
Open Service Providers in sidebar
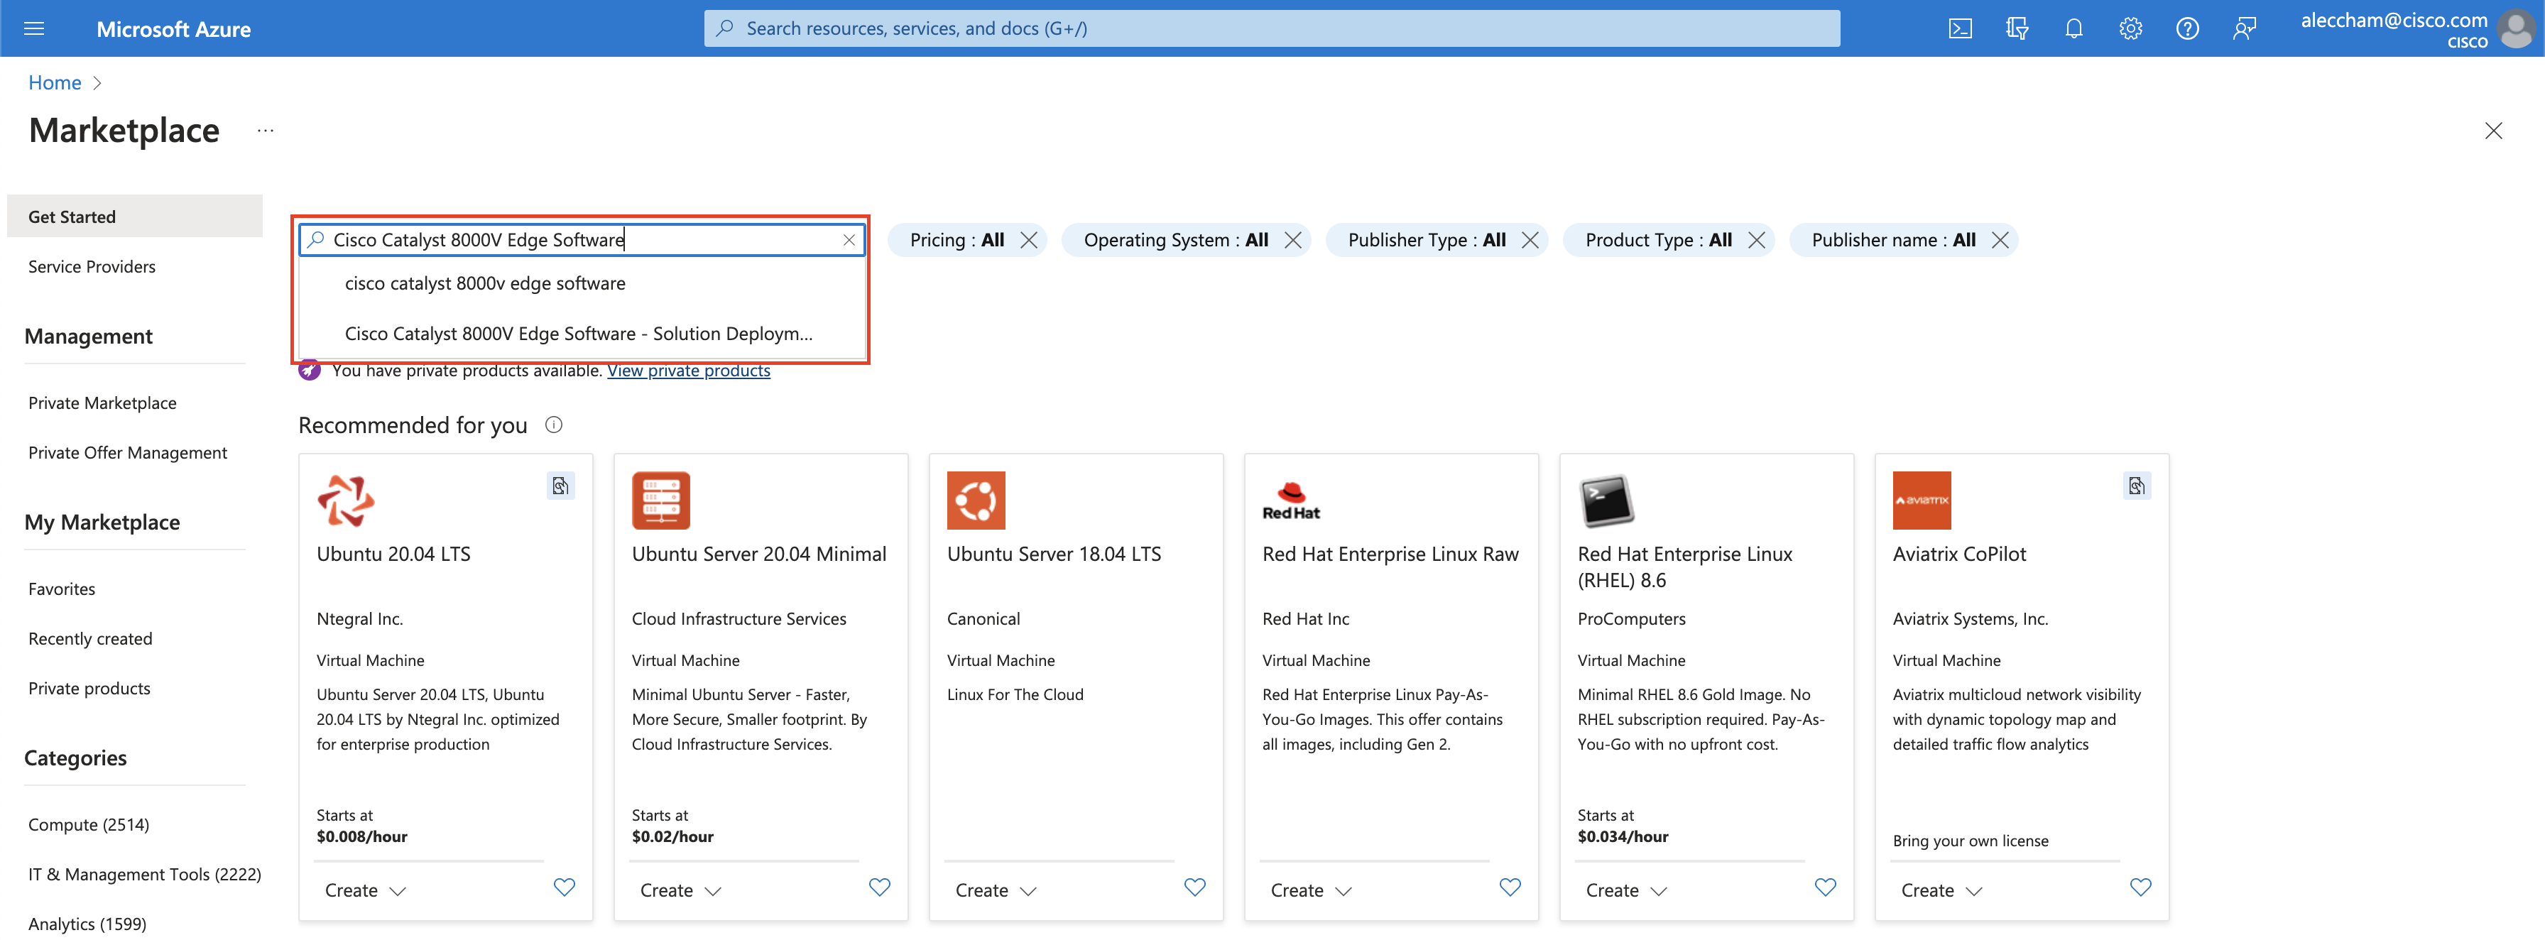coord(92,267)
